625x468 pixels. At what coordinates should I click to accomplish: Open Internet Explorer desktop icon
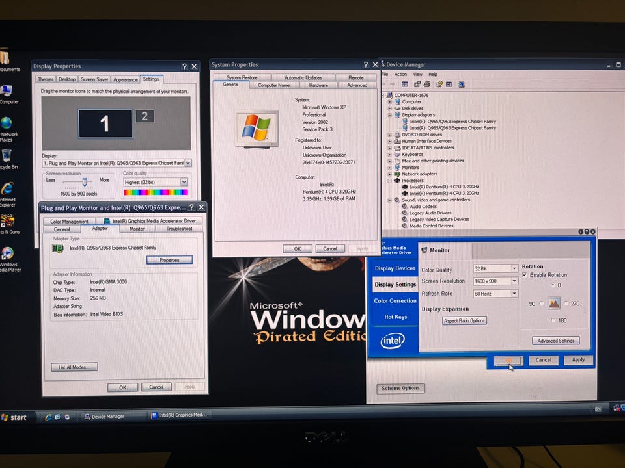(x=7, y=188)
